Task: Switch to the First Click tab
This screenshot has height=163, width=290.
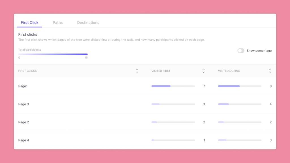Action: (30, 23)
